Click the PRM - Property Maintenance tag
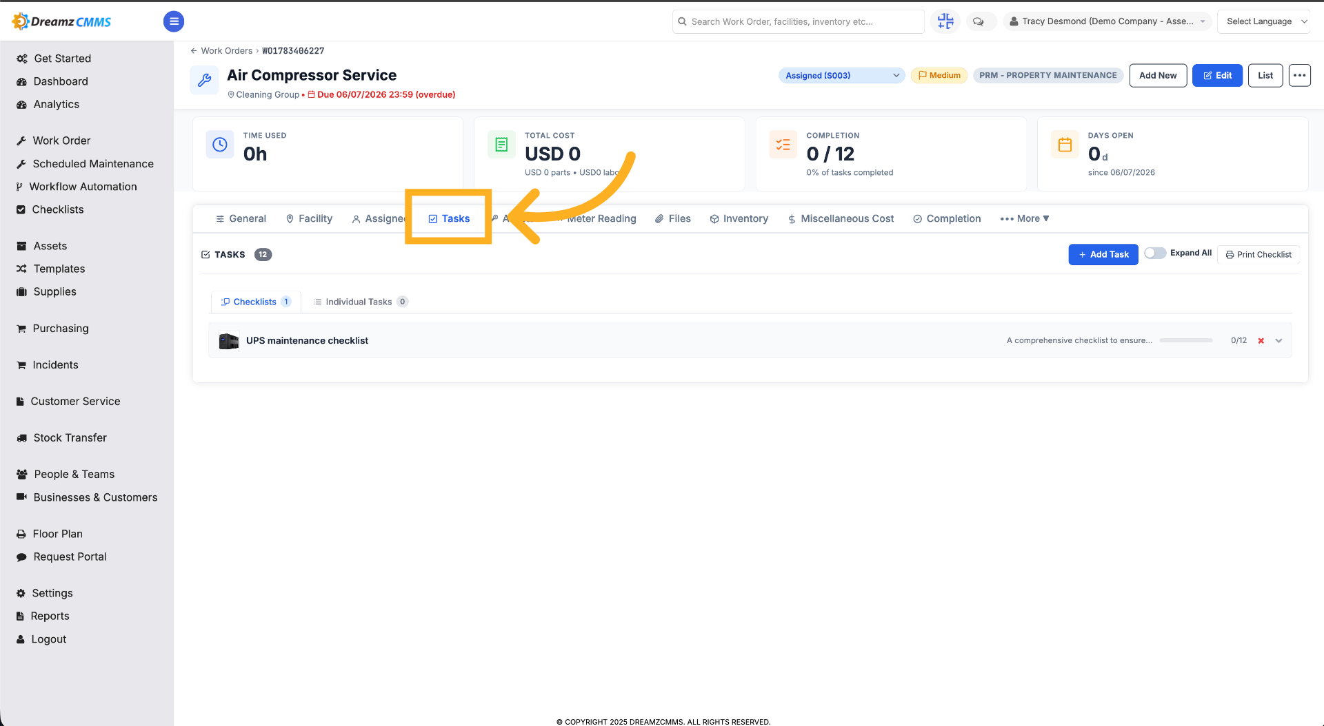Viewport: 1324px width, 726px height. 1048,75
